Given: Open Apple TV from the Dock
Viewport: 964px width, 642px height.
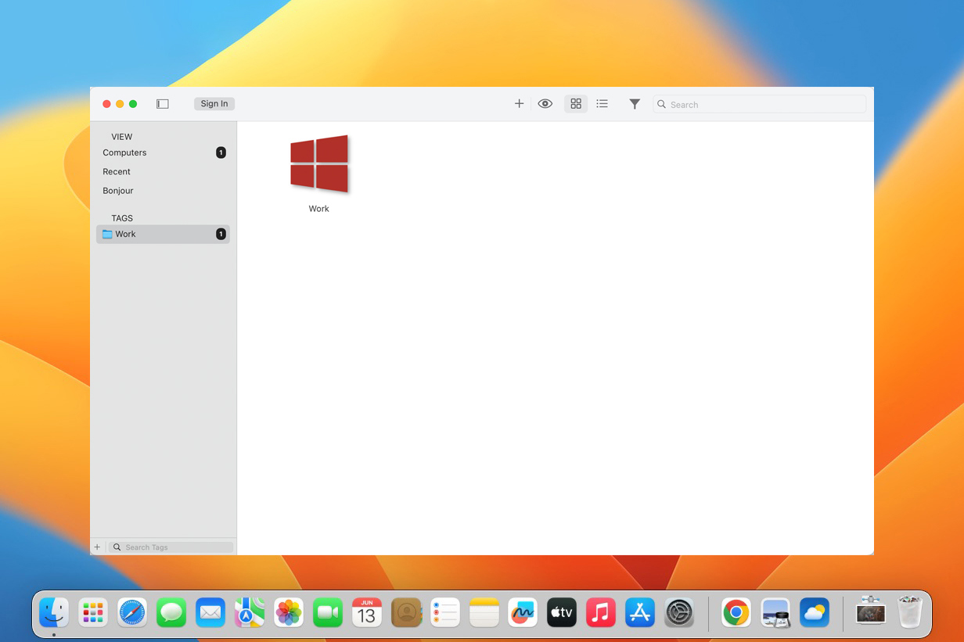Looking at the screenshot, I should [x=562, y=612].
